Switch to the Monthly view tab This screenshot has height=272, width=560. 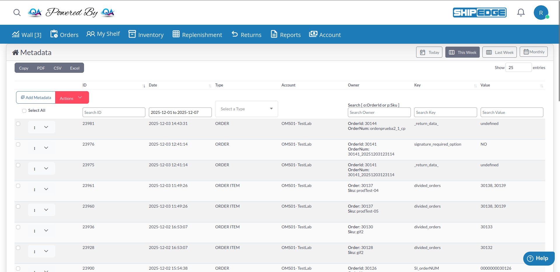tap(533, 52)
